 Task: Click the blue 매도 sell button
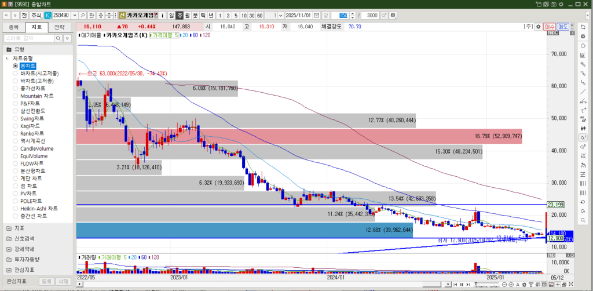tap(563, 27)
